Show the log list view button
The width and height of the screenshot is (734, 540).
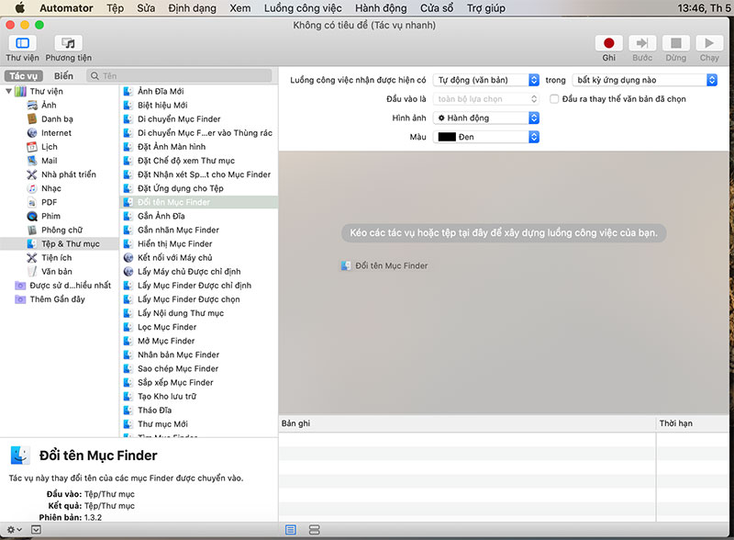[x=291, y=530]
